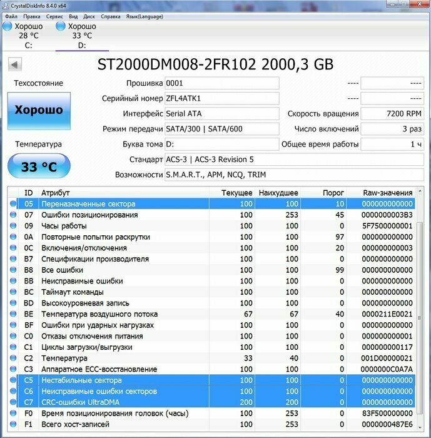Click status icon for attribute BC

(x=13, y=292)
